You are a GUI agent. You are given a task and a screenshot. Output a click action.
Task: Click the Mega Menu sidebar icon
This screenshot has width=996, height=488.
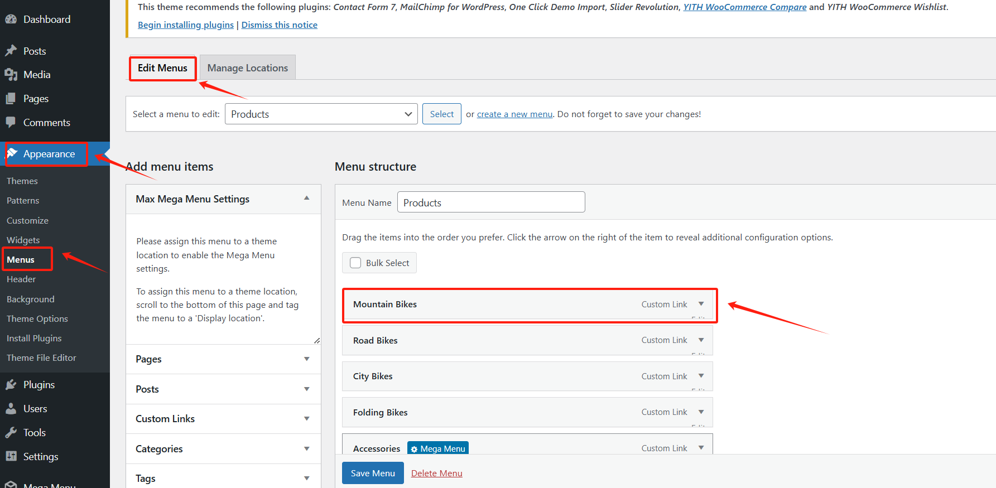click(11, 485)
